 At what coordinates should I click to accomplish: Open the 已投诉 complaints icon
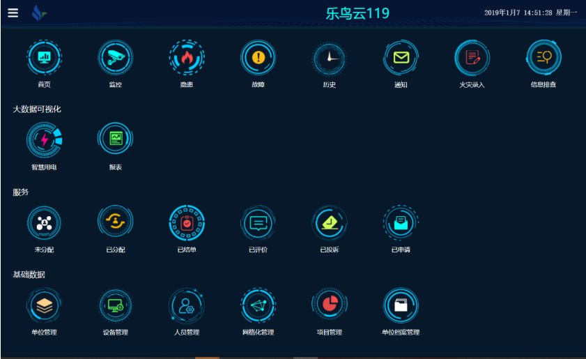tap(330, 223)
